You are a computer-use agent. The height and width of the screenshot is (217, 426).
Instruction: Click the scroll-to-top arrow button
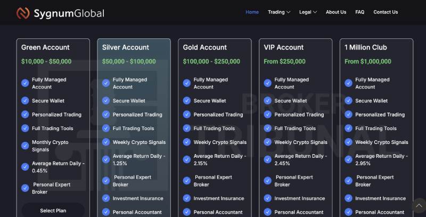419,206
